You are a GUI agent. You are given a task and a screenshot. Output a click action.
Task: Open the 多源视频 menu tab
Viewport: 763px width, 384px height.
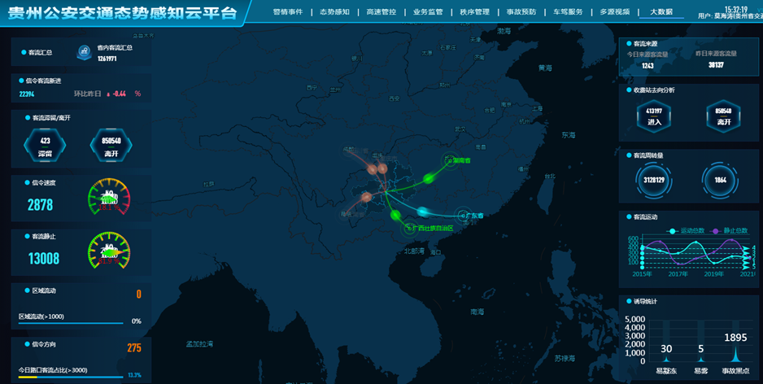pyautogui.click(x=614, y=12)
